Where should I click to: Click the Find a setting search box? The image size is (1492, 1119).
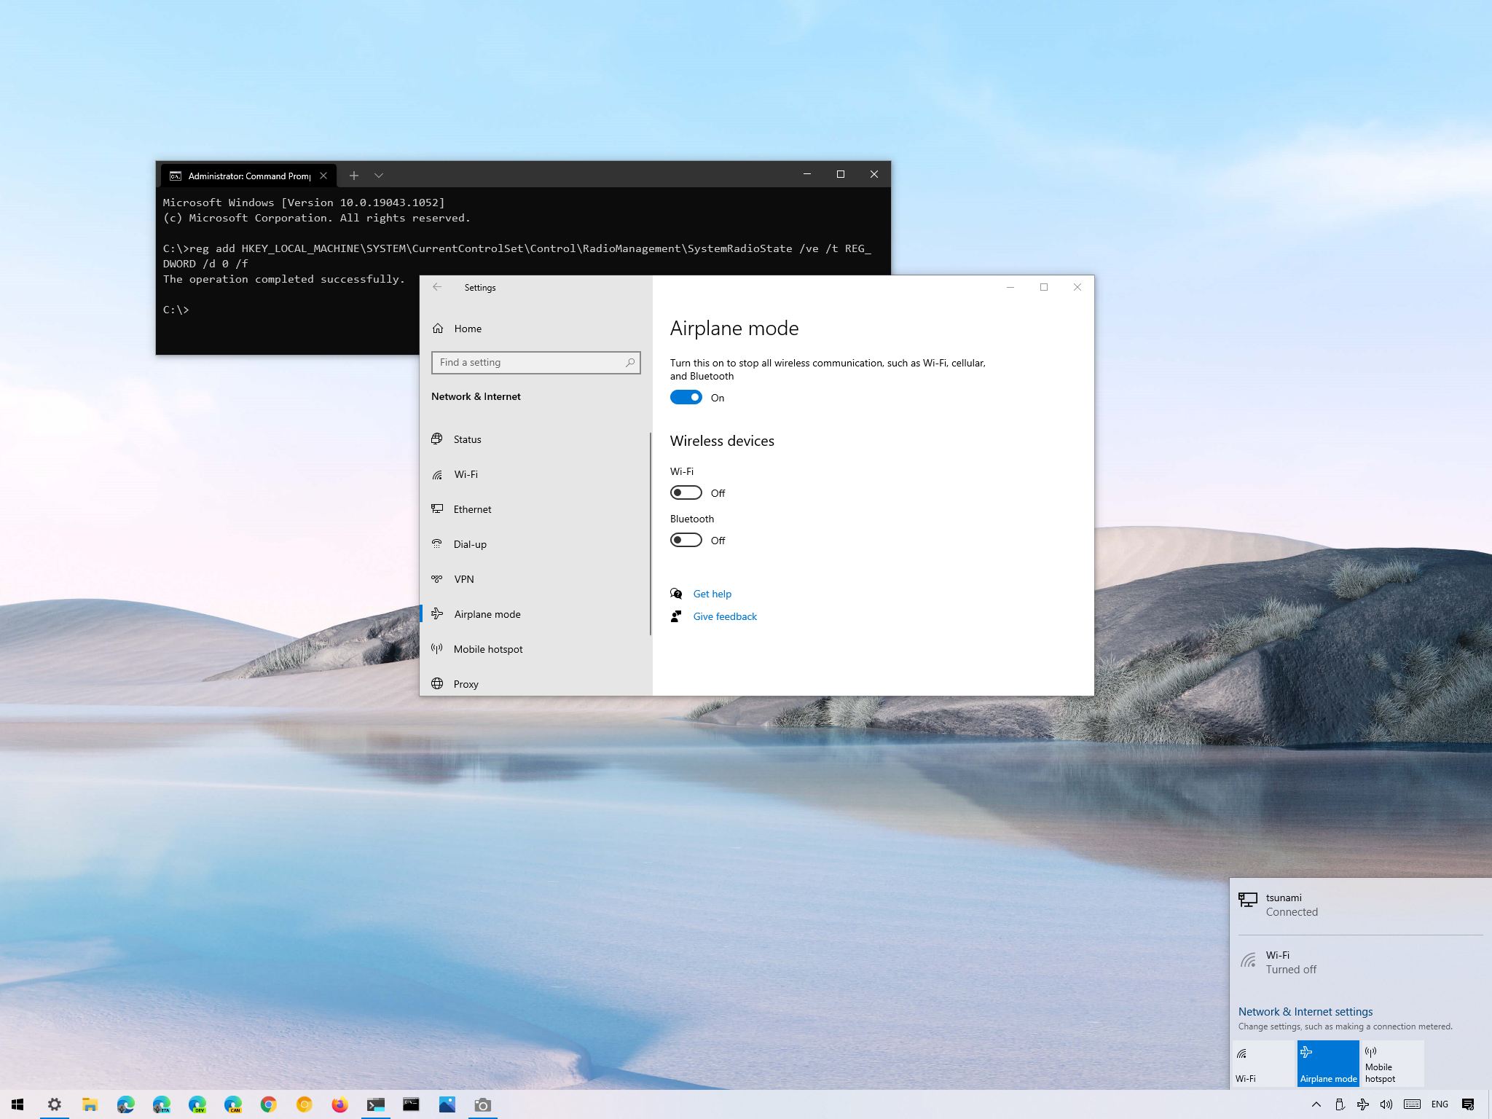tap(535, 362)
